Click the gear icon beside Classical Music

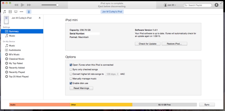point(6,59)
